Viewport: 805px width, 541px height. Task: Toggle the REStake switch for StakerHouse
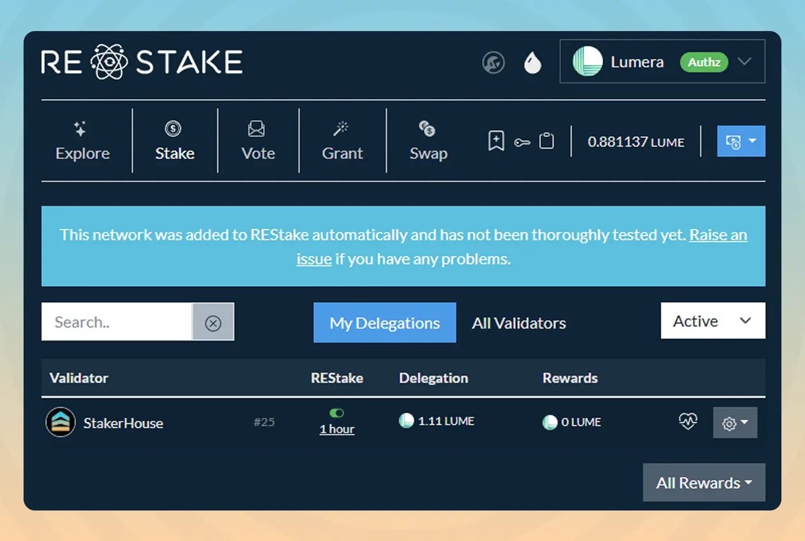point(337,413)
